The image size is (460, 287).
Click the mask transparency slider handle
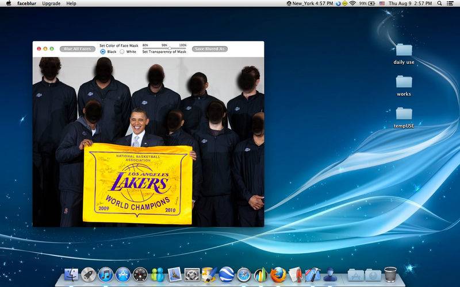169,48
